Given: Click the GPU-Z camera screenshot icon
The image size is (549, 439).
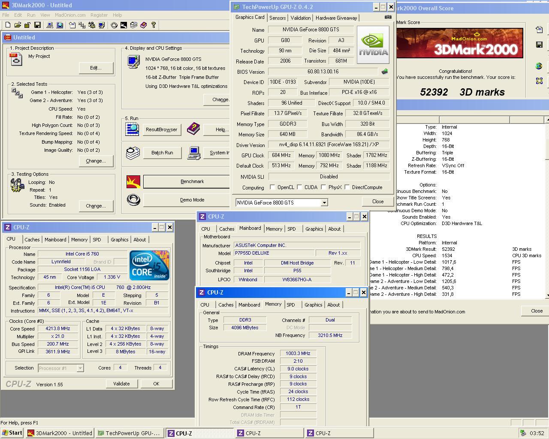Looking at the screenshot, I should [388, 17].
